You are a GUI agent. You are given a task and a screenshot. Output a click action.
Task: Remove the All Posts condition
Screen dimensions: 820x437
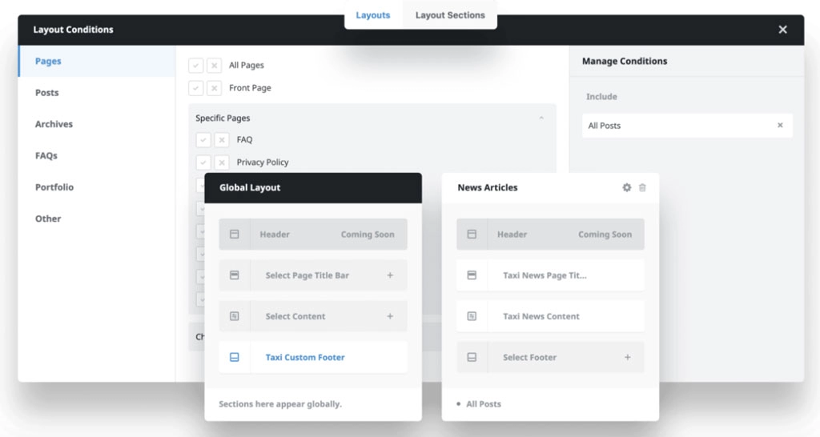780,126
